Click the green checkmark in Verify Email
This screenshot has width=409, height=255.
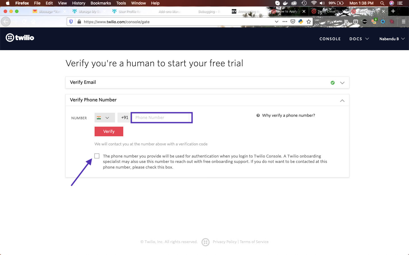click(x=333, y=83)
